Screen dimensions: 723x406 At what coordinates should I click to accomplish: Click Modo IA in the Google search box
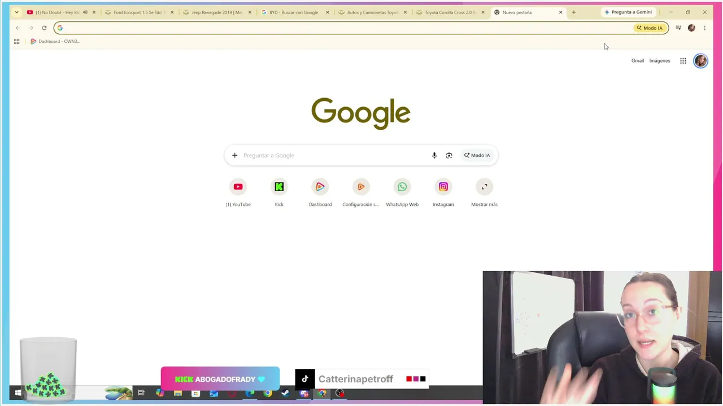tap(477, 155)
